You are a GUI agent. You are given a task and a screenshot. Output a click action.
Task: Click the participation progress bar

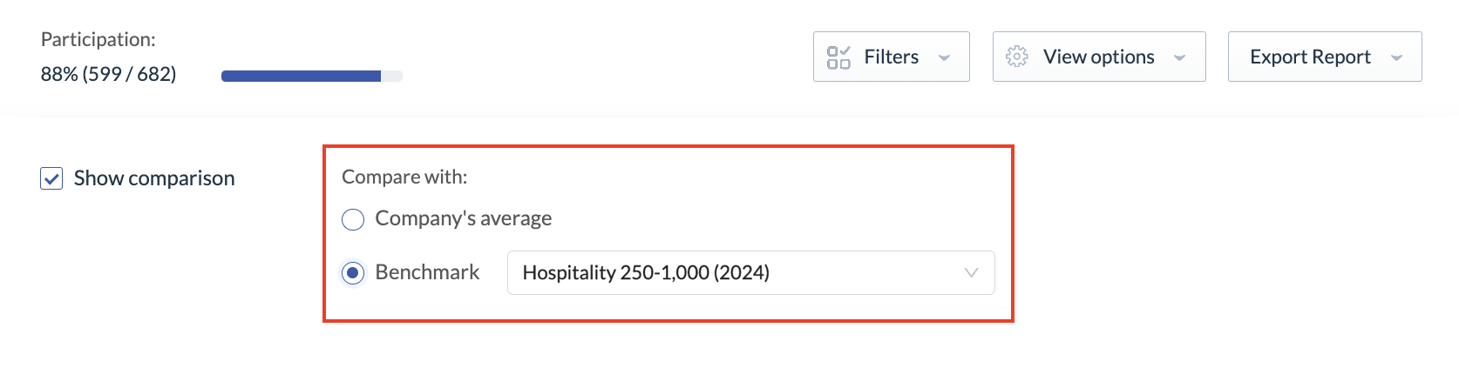(312, 76)
